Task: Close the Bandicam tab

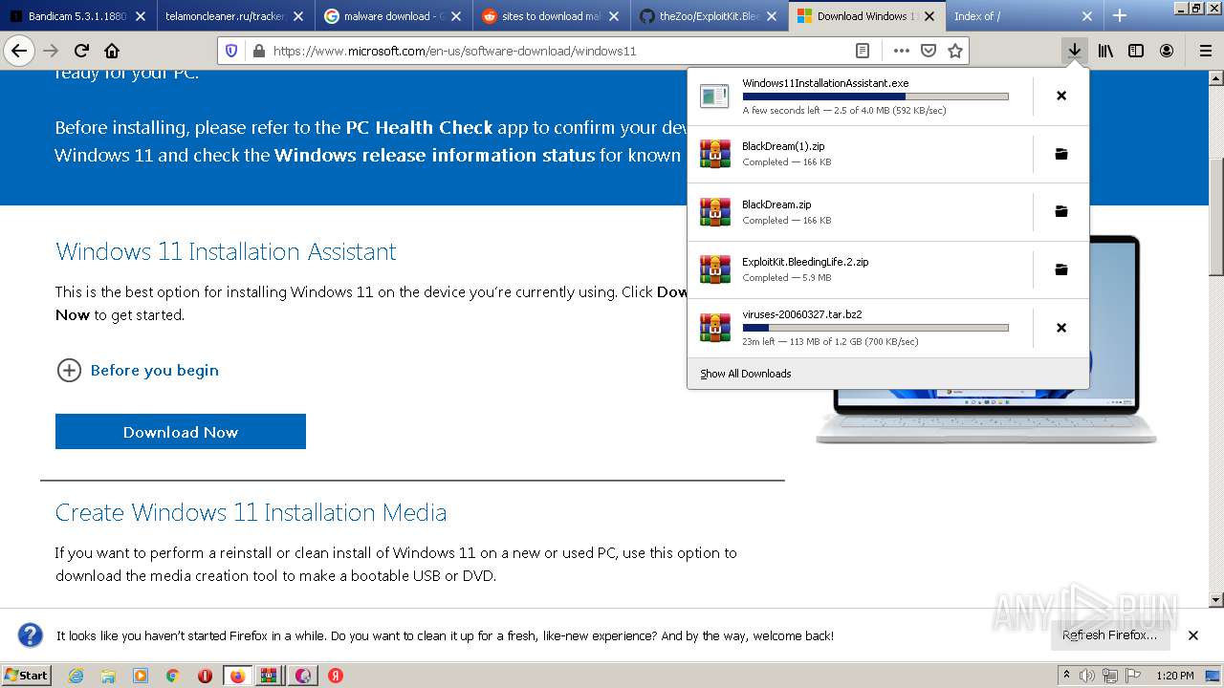Action: pos(141,16)
